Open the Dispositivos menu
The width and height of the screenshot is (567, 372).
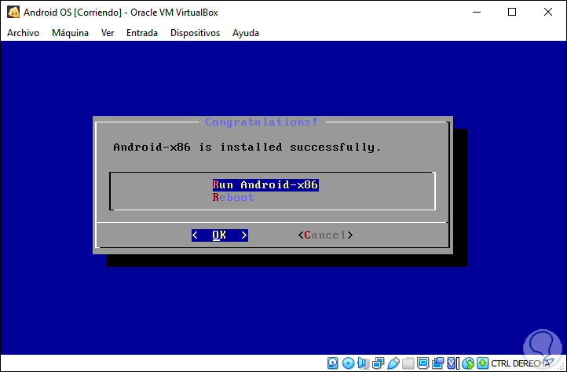click(196, 33)
